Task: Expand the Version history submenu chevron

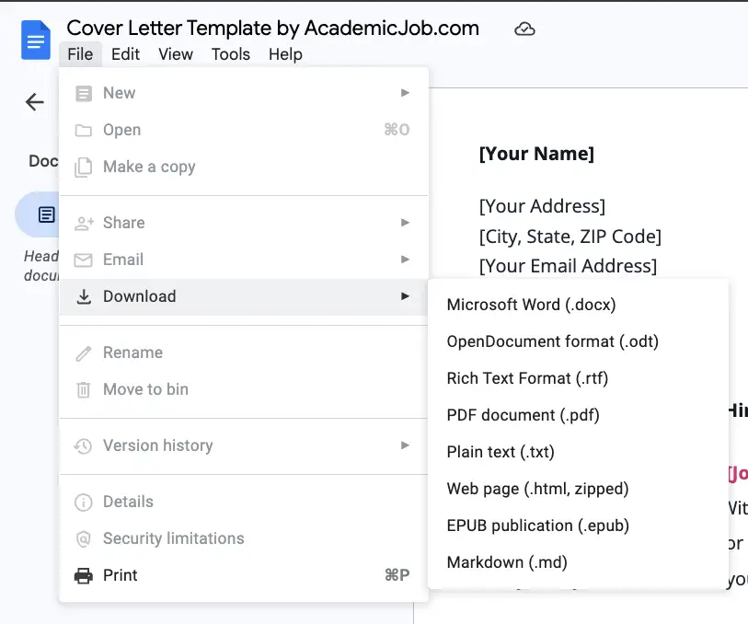Action: pyautogui.click(x=405, y=445)
